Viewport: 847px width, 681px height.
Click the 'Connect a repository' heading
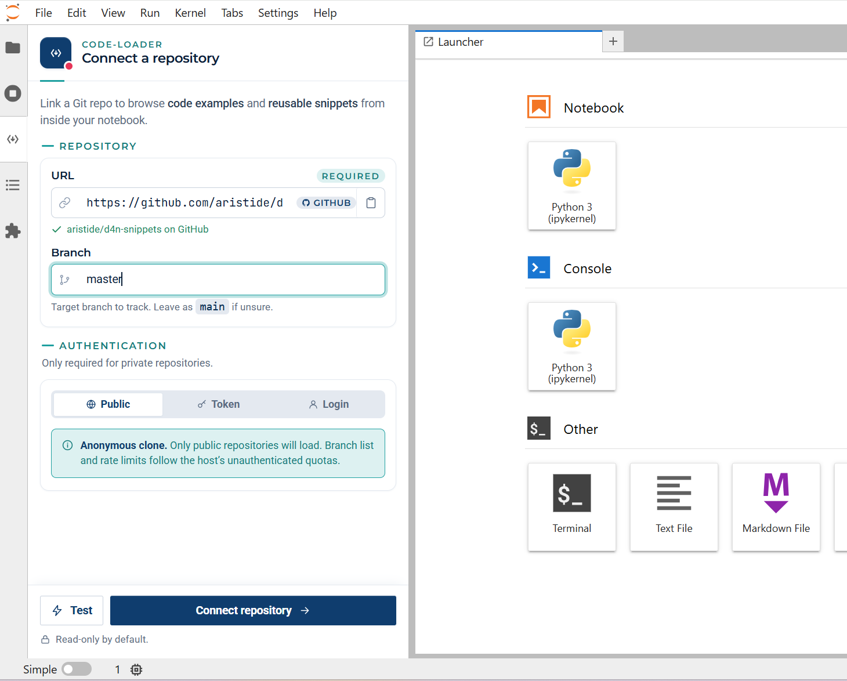click(151, 58)
